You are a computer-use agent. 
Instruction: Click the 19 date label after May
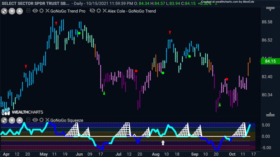pos(65,154)
